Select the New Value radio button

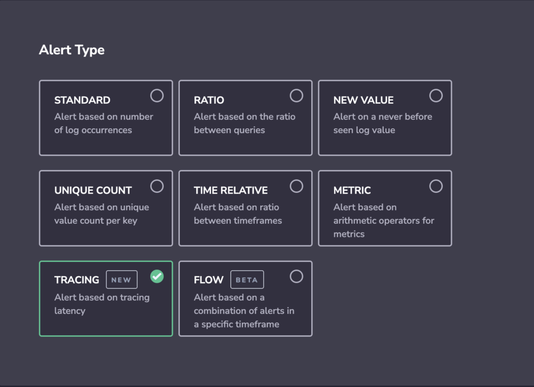(436, 96)
